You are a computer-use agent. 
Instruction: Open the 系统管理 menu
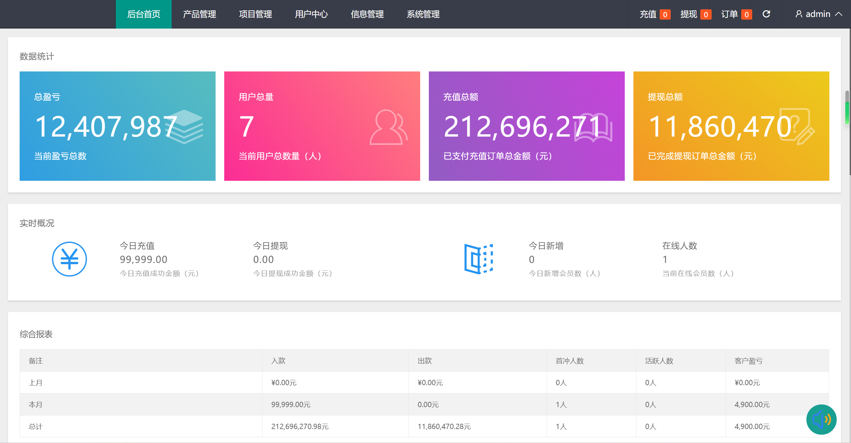click(x=423, y=14)
